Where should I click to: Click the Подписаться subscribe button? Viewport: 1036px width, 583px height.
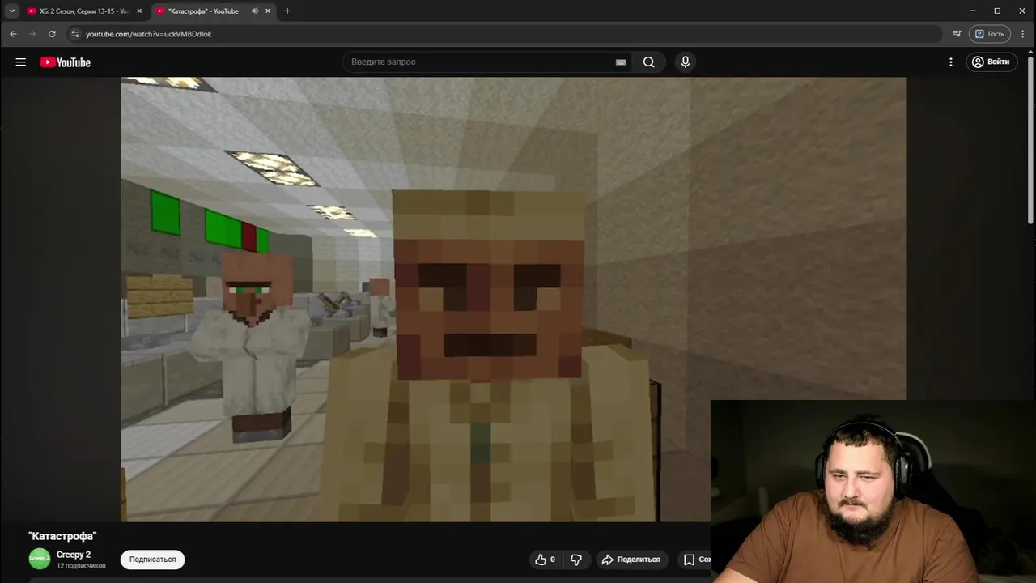point(152,560)
